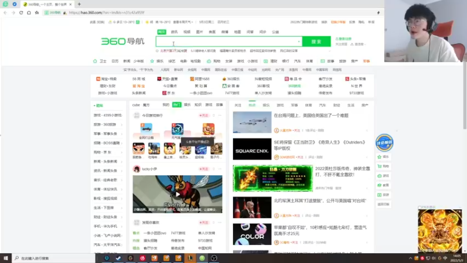This screenshot has width=467, height=263.
Task: Click the rank 3 game icon in 今日游戏排行
Action: pos(208,129)
